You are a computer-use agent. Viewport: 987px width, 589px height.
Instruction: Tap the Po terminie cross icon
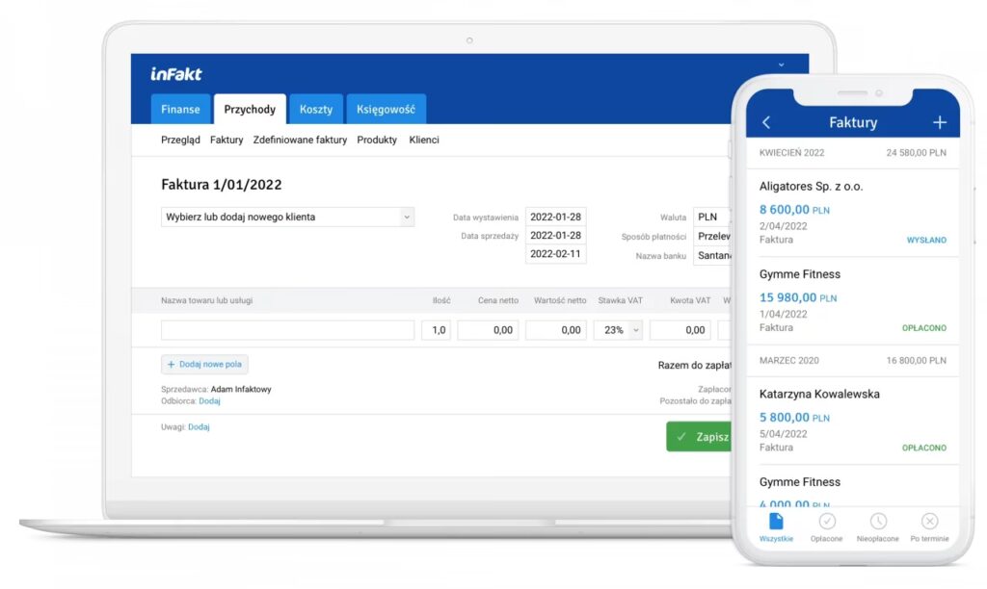tap(929, 521)
